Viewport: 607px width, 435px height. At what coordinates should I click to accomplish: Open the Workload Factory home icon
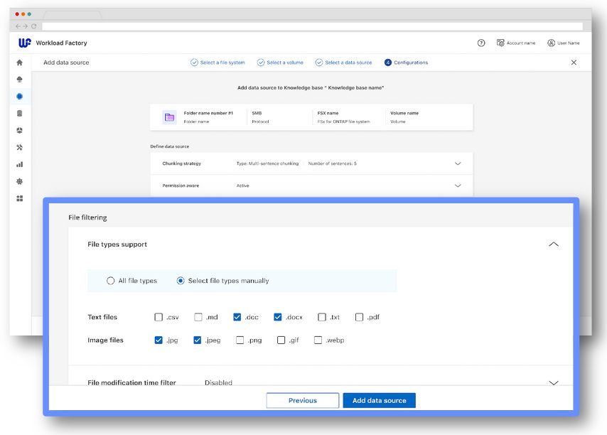(x=19, y=62)
